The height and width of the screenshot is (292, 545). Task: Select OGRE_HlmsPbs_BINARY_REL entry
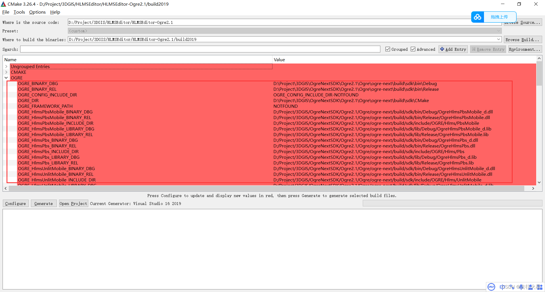coord(47,146)
